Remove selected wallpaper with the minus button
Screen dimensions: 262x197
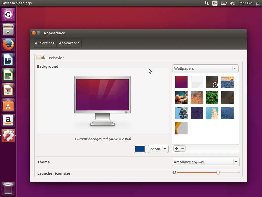tap(182, 148)
